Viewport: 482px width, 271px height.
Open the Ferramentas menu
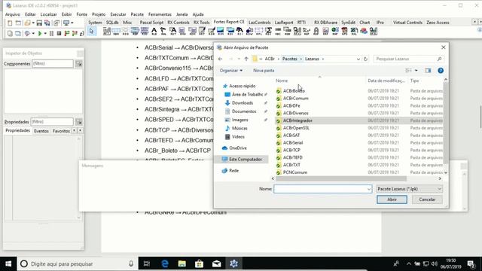[x=160, y=14]
